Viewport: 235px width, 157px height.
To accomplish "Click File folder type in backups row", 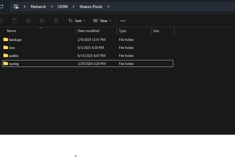I will click(126, 40).
